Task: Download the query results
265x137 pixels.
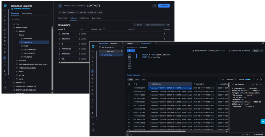Action: point(257,80)
